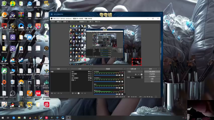
Task: Open the Steam desktop shortcut
Action: [x=21, y=61]
